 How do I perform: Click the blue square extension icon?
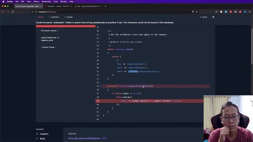click(x=226, y=11)
